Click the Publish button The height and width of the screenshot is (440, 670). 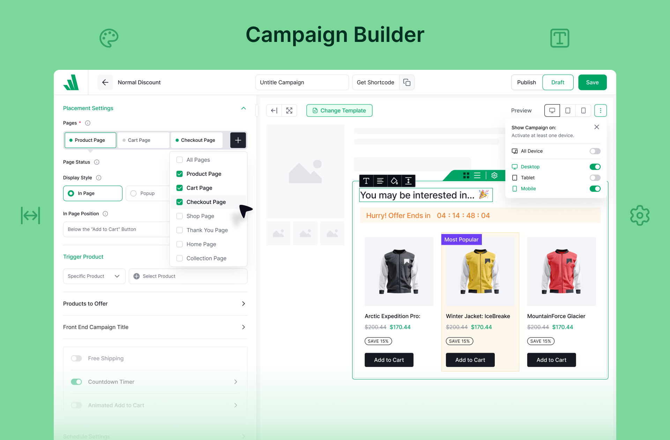pyautogui.click(x=527, y=82)
